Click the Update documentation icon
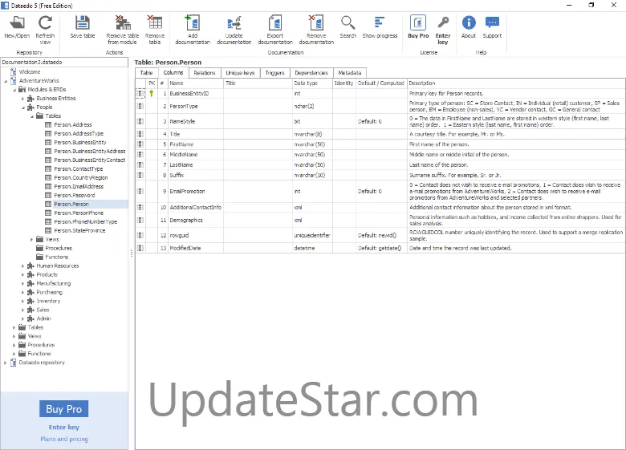The width and height of the screenshot is (626, 450). pyautogui.click(x=234, y=23)
